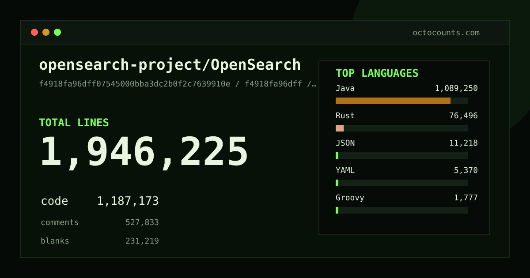Click the Groovy language label
Screen dimensions: 530x278
tap(350, 198)
